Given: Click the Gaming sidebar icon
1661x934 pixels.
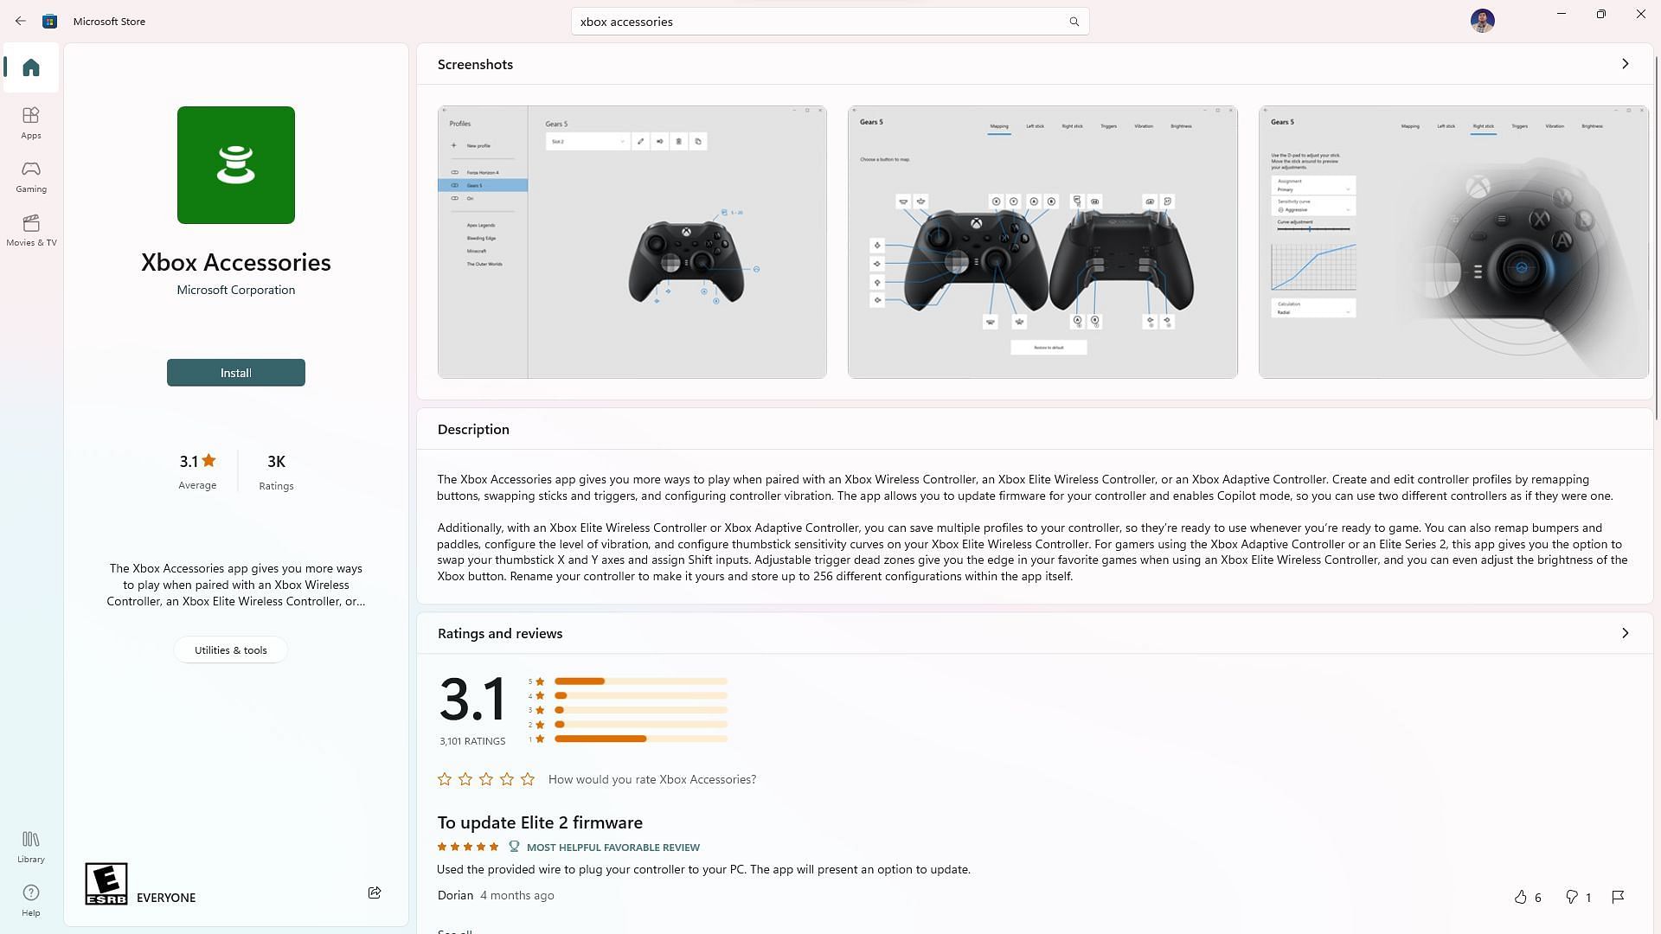Looking at the screenshot, I should point(31,173).
